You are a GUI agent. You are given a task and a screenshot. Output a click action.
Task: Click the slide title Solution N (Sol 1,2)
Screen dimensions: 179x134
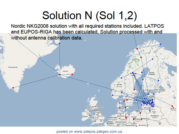tap(89, 15)
